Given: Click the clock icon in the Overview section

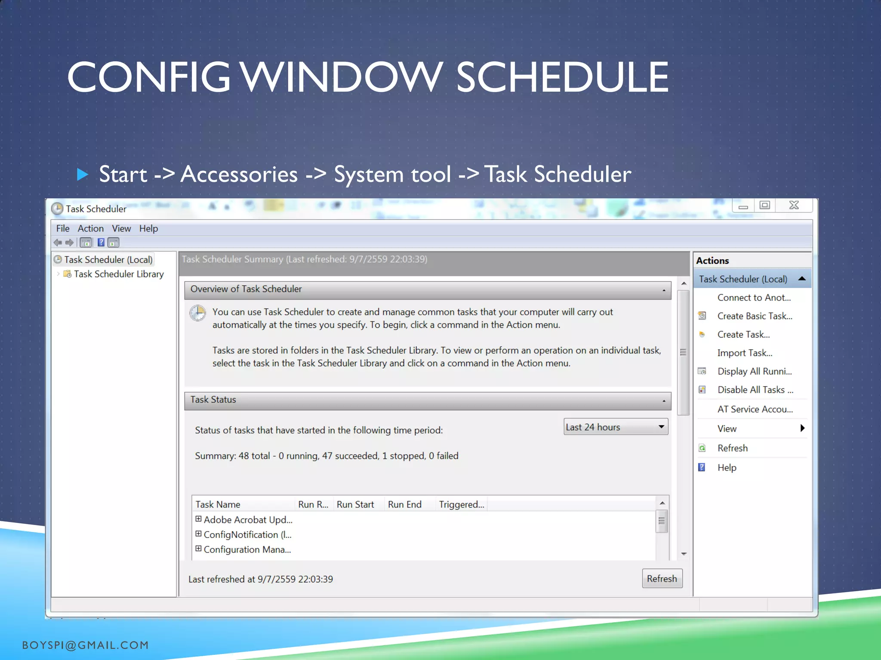Looking at the screenshot, I should [198, 313].
